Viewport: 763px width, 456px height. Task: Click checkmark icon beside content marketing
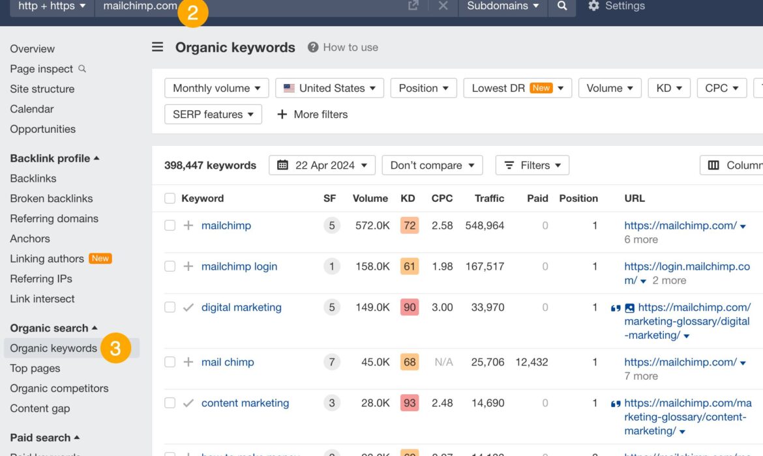tap(188, 403)
